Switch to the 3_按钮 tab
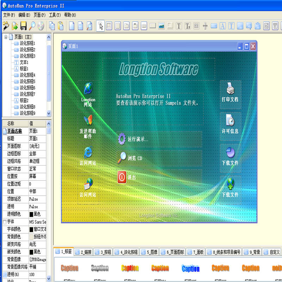The width and height of the screenshot is (282, 282). point(103,252)
